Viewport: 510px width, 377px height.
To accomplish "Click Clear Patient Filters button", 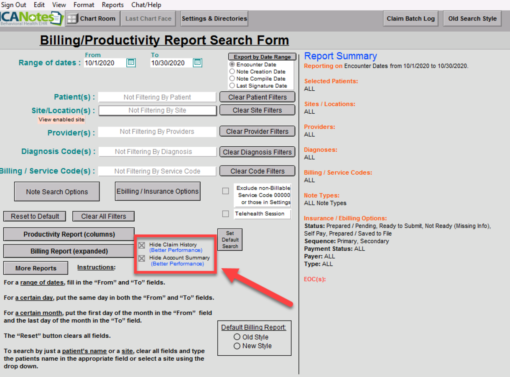I will [x=258, y=97].
